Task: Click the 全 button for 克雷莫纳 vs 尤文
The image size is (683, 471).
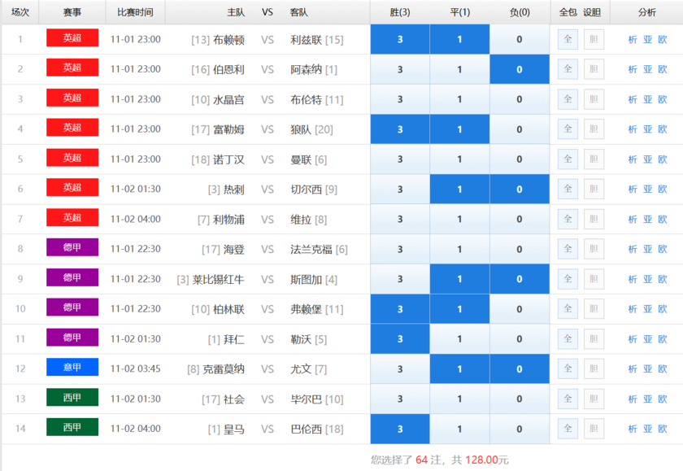Action: click(x=568, y=369)
